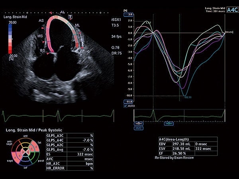Select the empty basal anterior bull's-eye segment

tap(25, 140)
